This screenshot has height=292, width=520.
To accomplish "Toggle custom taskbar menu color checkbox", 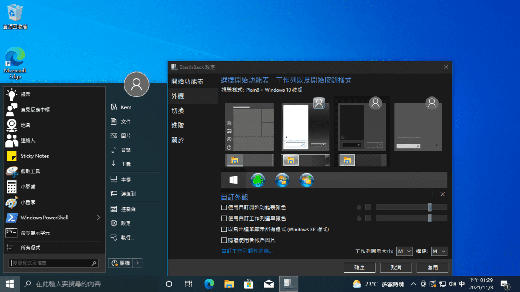I will pos(224,218).
